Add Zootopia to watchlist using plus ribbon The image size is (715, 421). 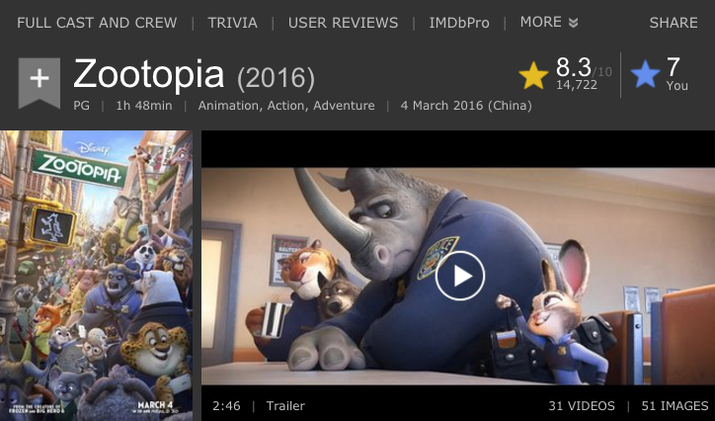click(40, 82)
